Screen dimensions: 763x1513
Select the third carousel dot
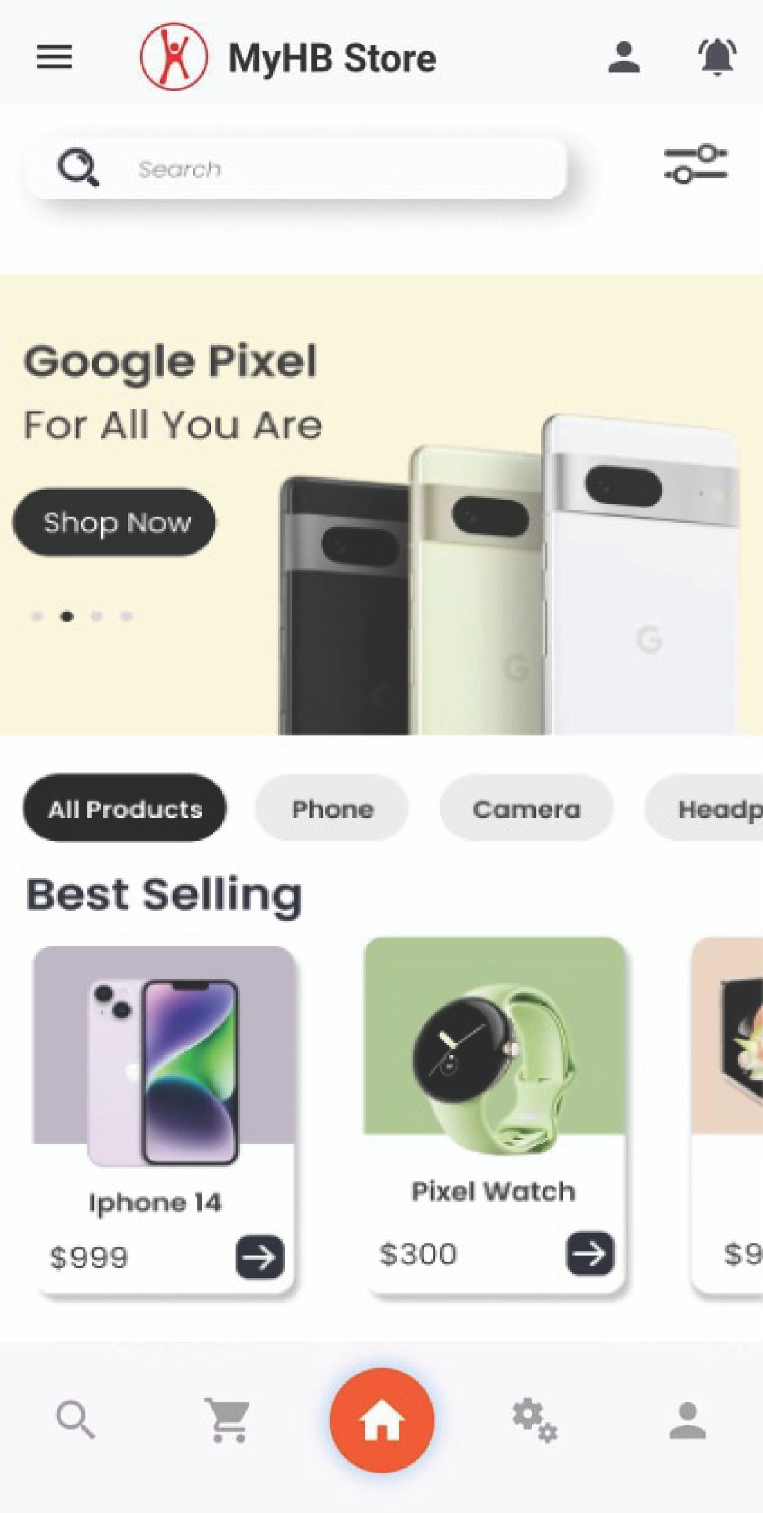click(97, 616)
